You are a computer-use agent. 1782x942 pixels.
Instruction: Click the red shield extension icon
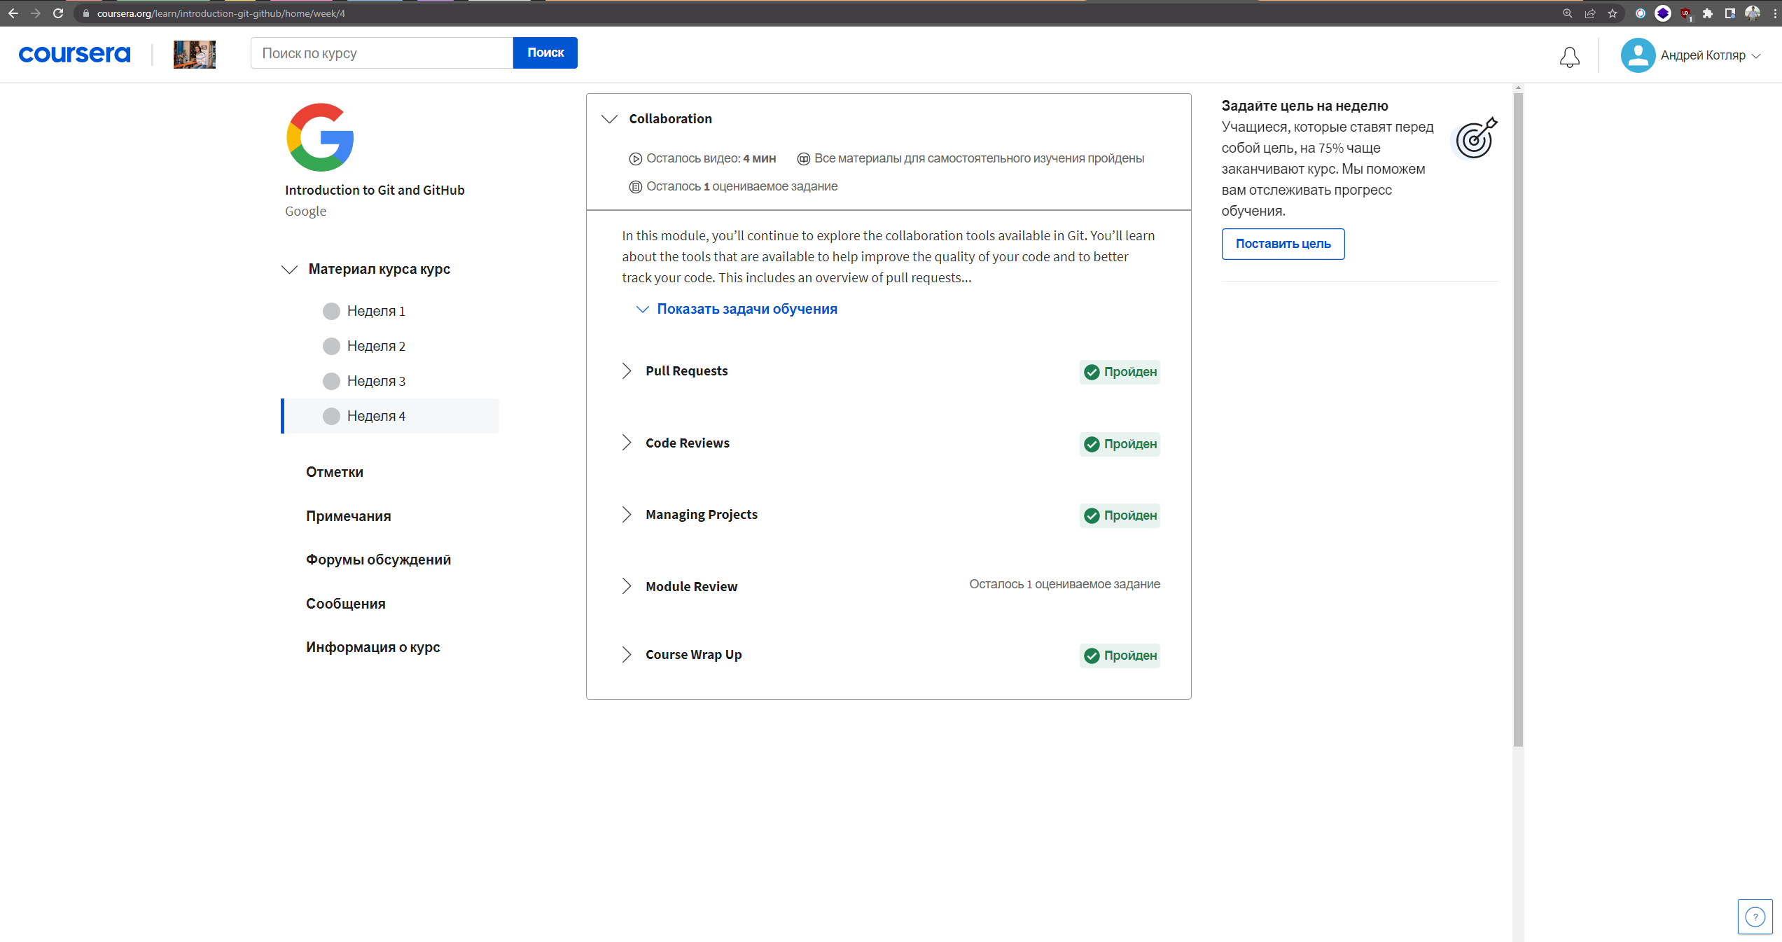pyautogui.click(x=1685, y=13)
